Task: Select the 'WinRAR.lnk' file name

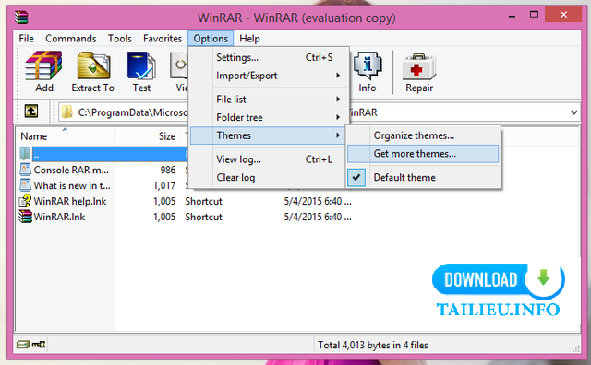Action: (x=59, y=217)
